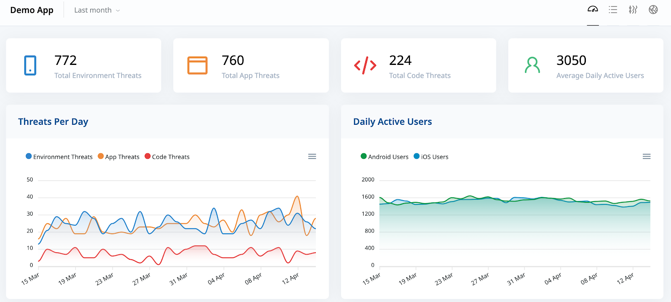Click the 50 y-axis label on threats chart

pyautogui.click(x=30, y=180)
